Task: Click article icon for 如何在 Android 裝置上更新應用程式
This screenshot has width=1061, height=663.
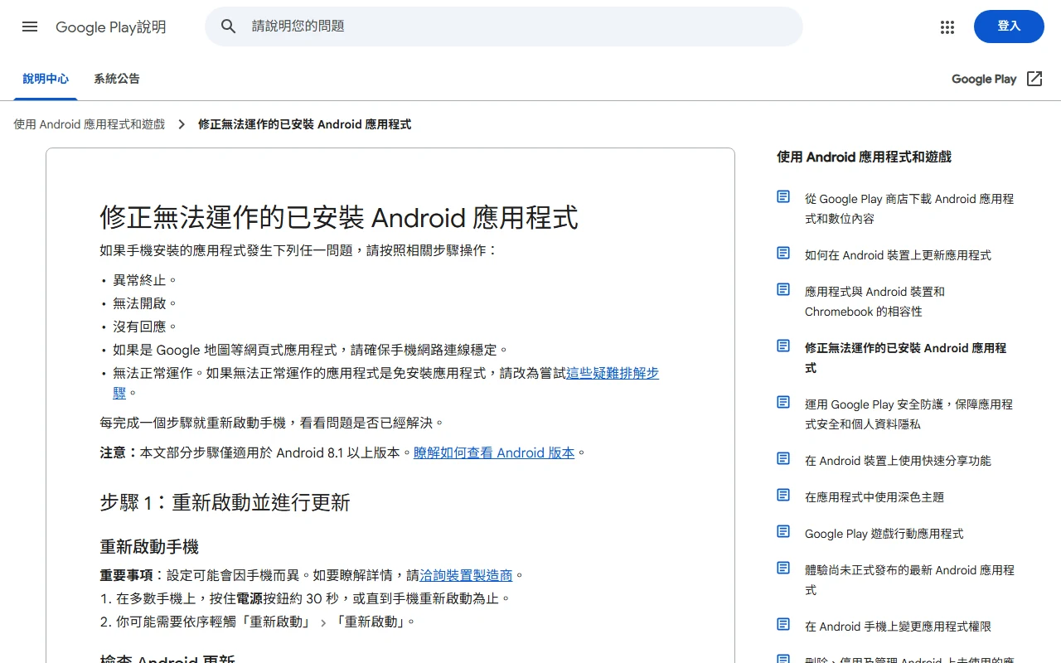Action: click(783, 253)
